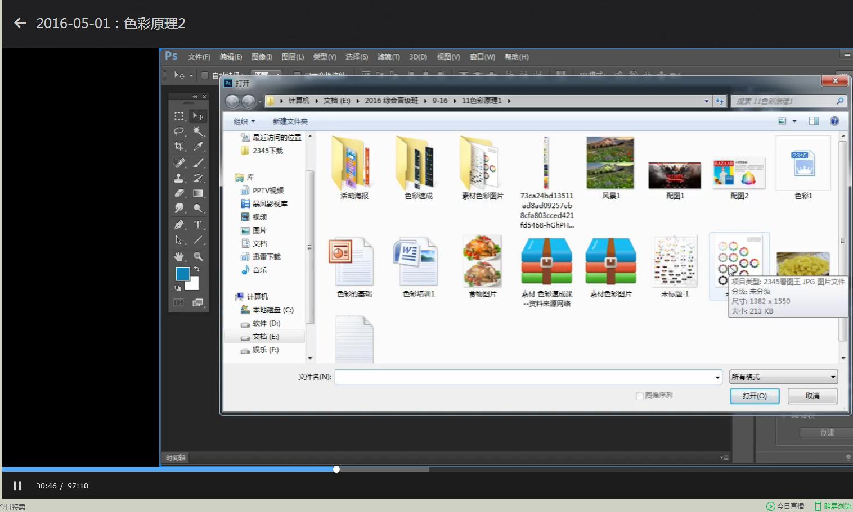This screenshot has height=512, width=853.
Task: Select the Lasso tool
Action: (x=179, y=131)
